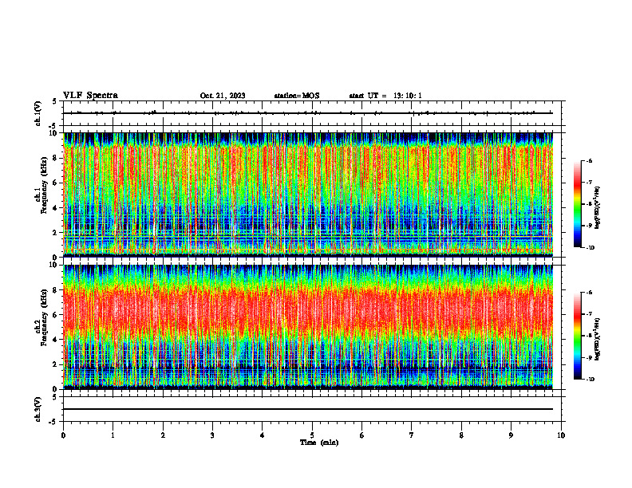Click the ch.2 spectrogram color scale bar
632x488 pixels.
(x=577, y=336)
